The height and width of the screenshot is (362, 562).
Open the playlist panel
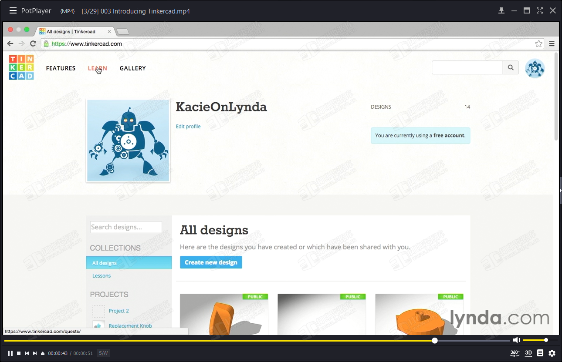click(540, 353)
